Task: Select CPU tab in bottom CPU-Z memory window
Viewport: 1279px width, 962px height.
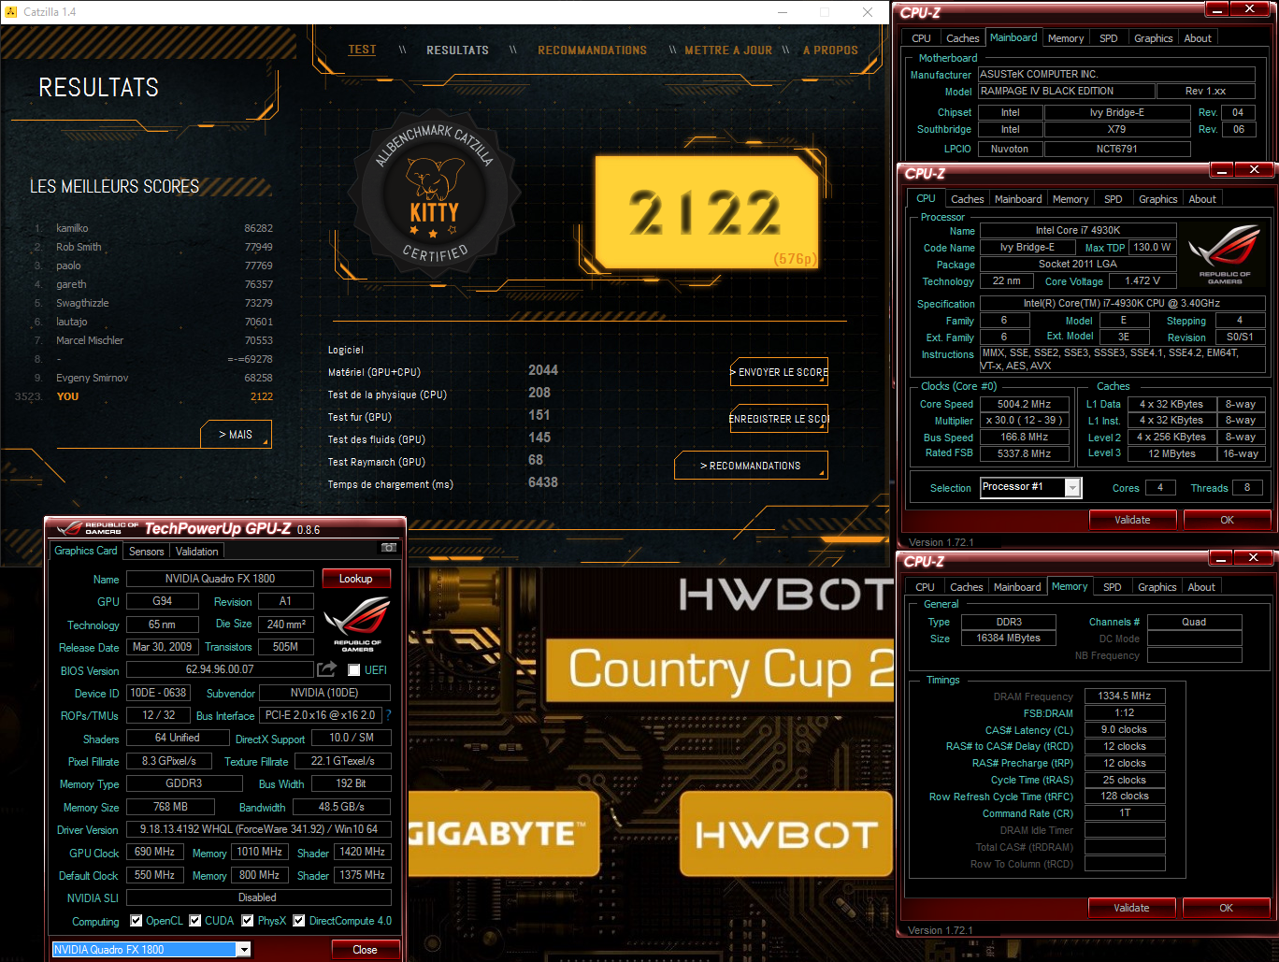Action: click(925, 587)
